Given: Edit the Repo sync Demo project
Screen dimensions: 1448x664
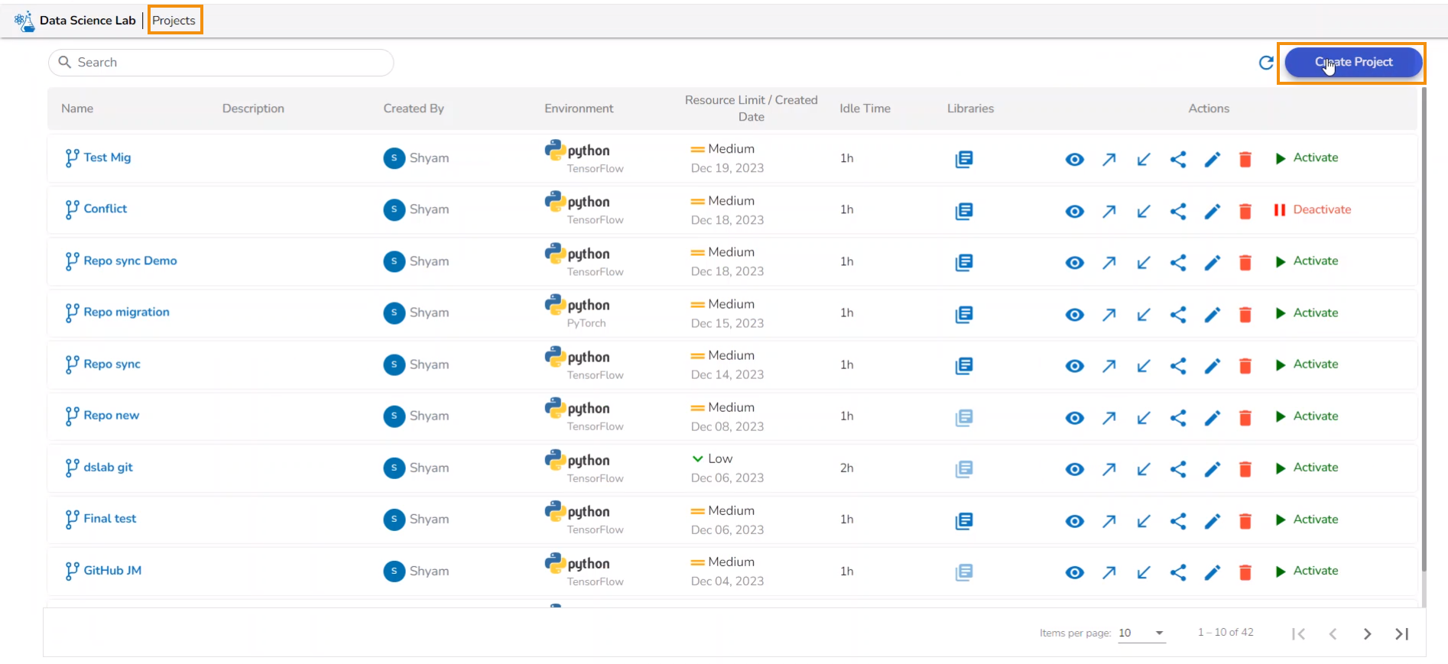Looking at the screenshot, I should pos(1212,263).
